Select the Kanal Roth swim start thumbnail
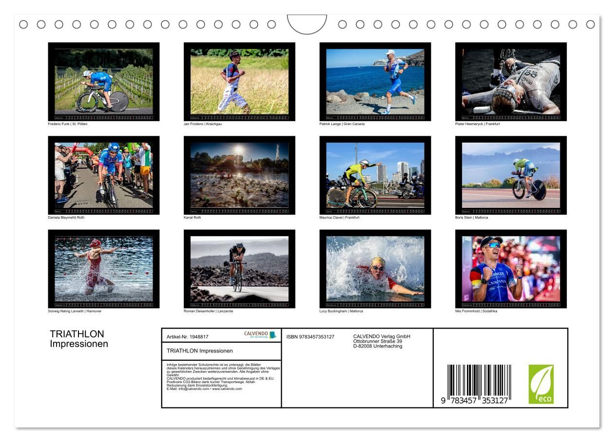 pos(239,175)
